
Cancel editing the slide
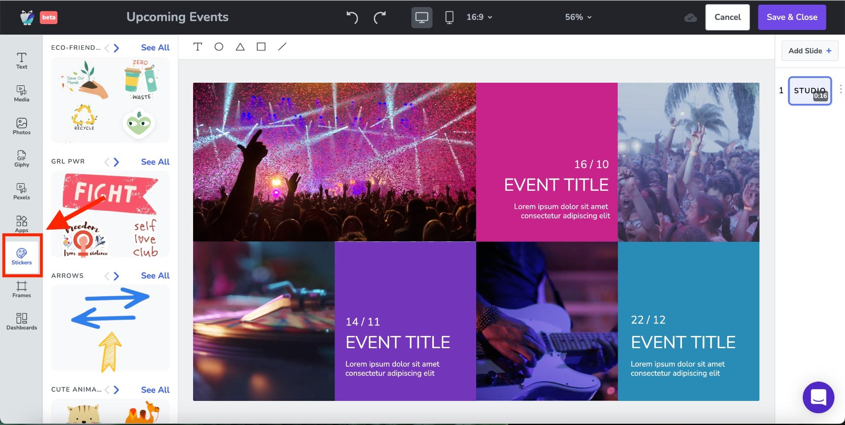728,17
